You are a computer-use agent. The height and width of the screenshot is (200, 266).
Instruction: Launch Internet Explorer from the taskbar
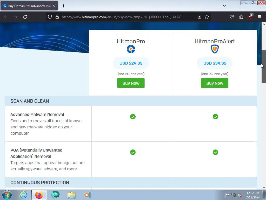point(23,195)
